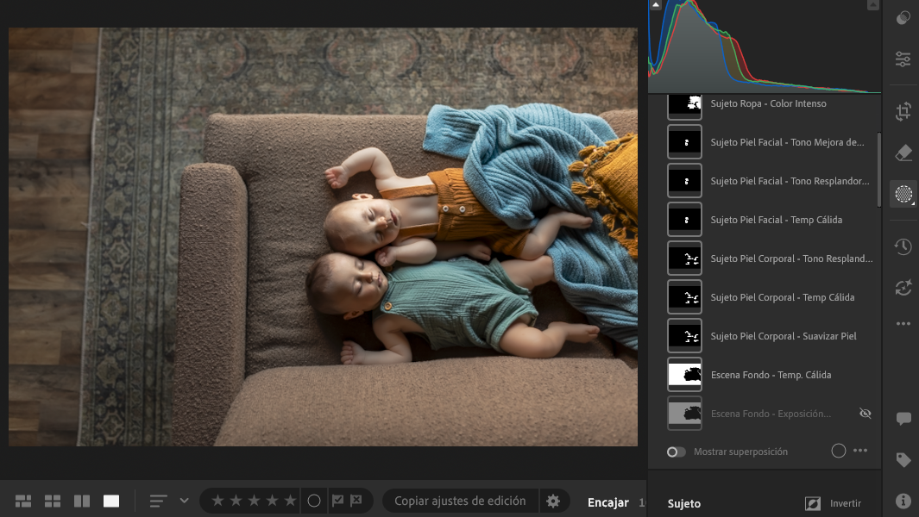Viewport: 919px width, 517px height.
Task: Switch to single photo detail view
Action: (x=111, y=501)
